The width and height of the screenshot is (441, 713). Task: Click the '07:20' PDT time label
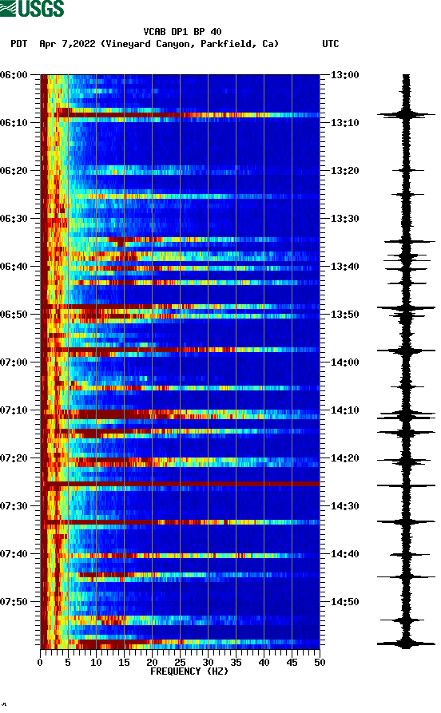pyautogui.click(x=14, y=458)
